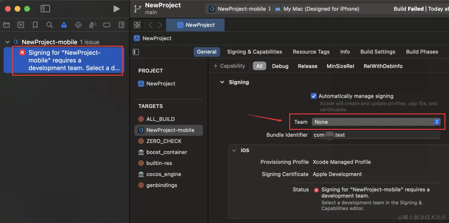
Task: Select the NewProject editor tab
Action: [195, 25]
